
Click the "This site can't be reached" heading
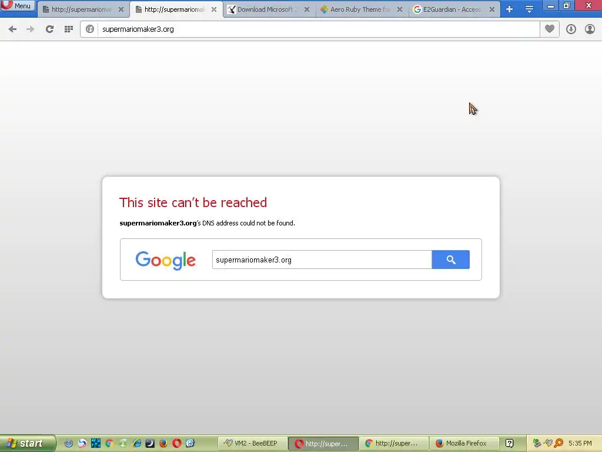[193, 202]
